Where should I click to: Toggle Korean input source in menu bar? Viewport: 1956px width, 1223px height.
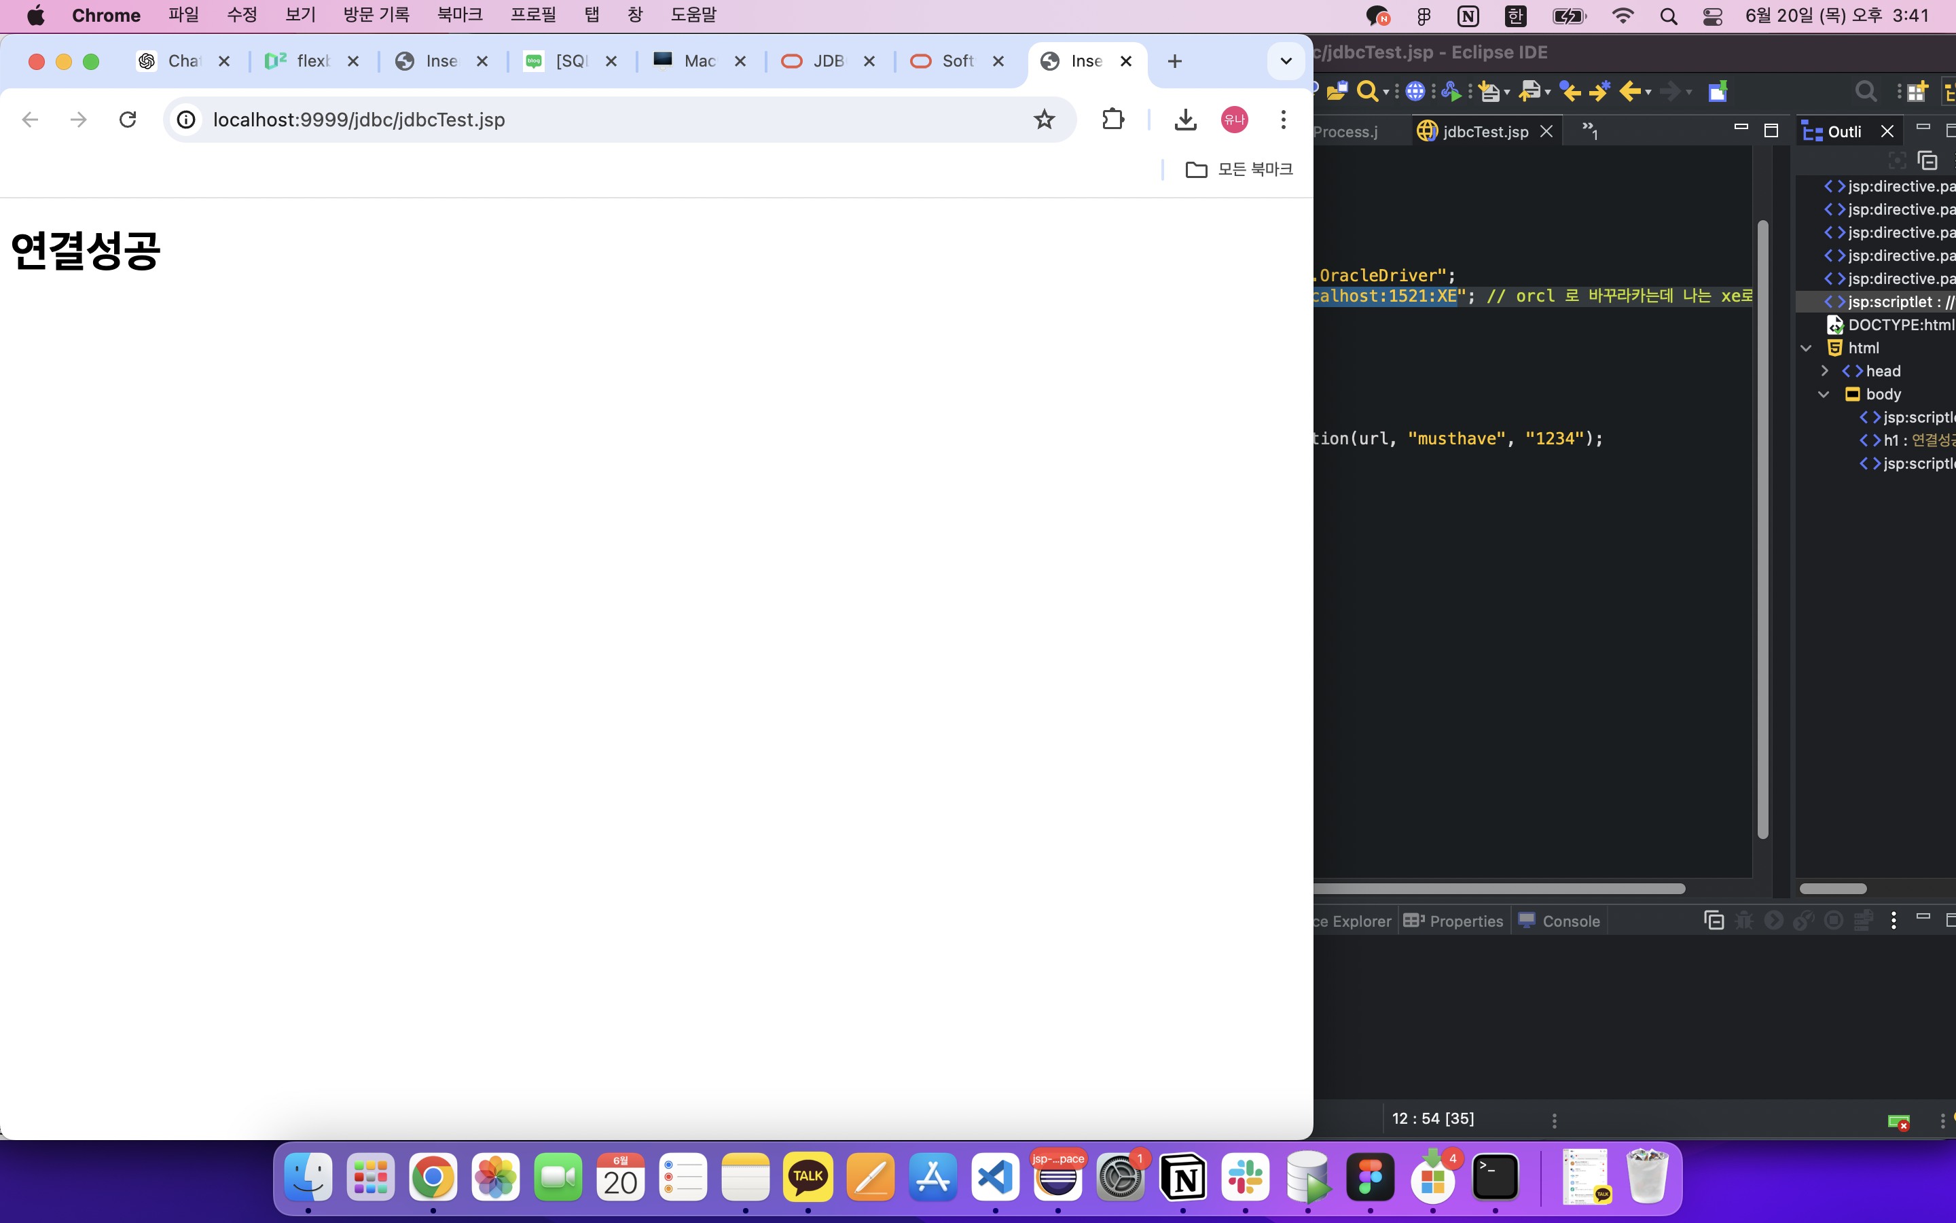(1515, 16)
